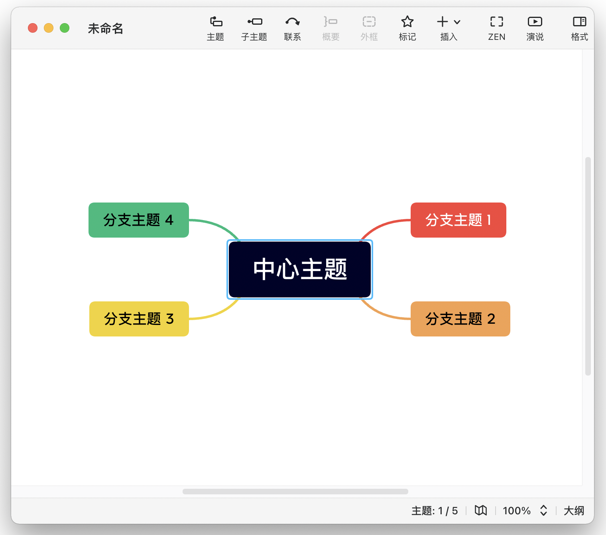This screenshot has width=606, height=535.
Task: Click the map overview icon in status bar
Action: click(x=481, y=511)
